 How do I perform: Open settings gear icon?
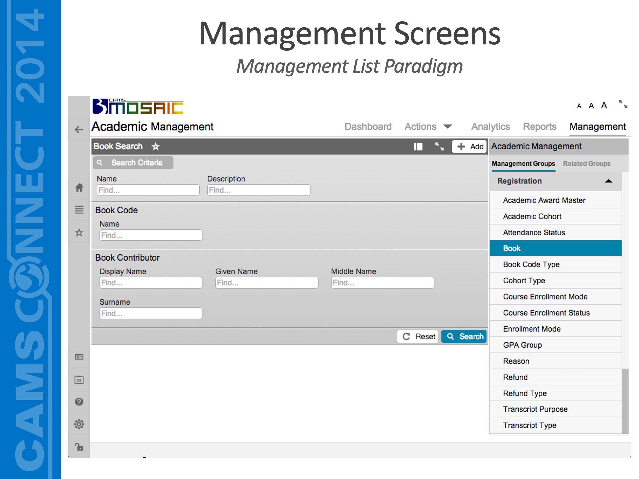tap(79, 424)
